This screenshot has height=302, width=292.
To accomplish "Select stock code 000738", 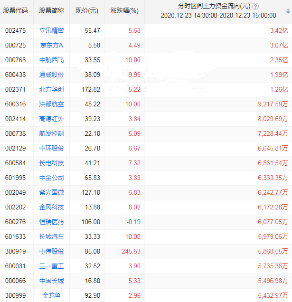I will pos(15,133).
